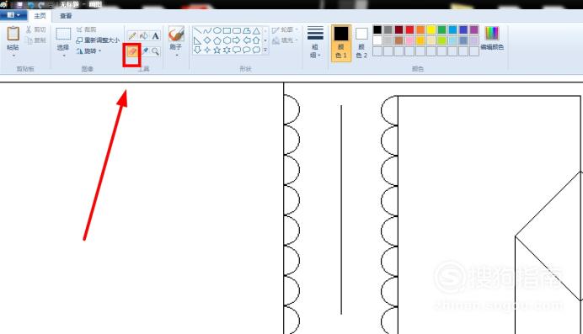The height and width of the screenshot is (334, 583).
Task: Choose the Left arrow shape
Action: (247, 40)
